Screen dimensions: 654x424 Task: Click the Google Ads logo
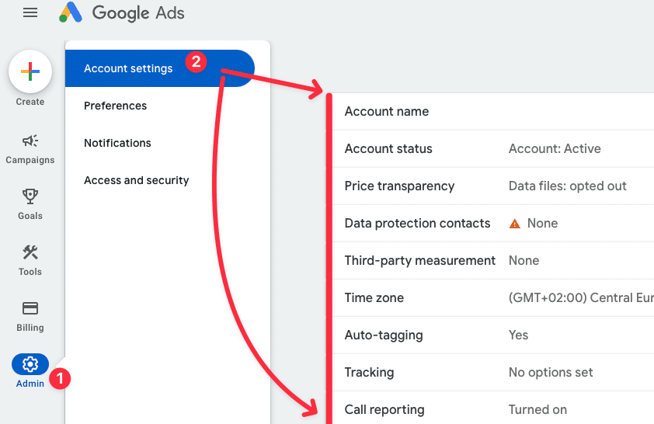click(x=71, y=12)
